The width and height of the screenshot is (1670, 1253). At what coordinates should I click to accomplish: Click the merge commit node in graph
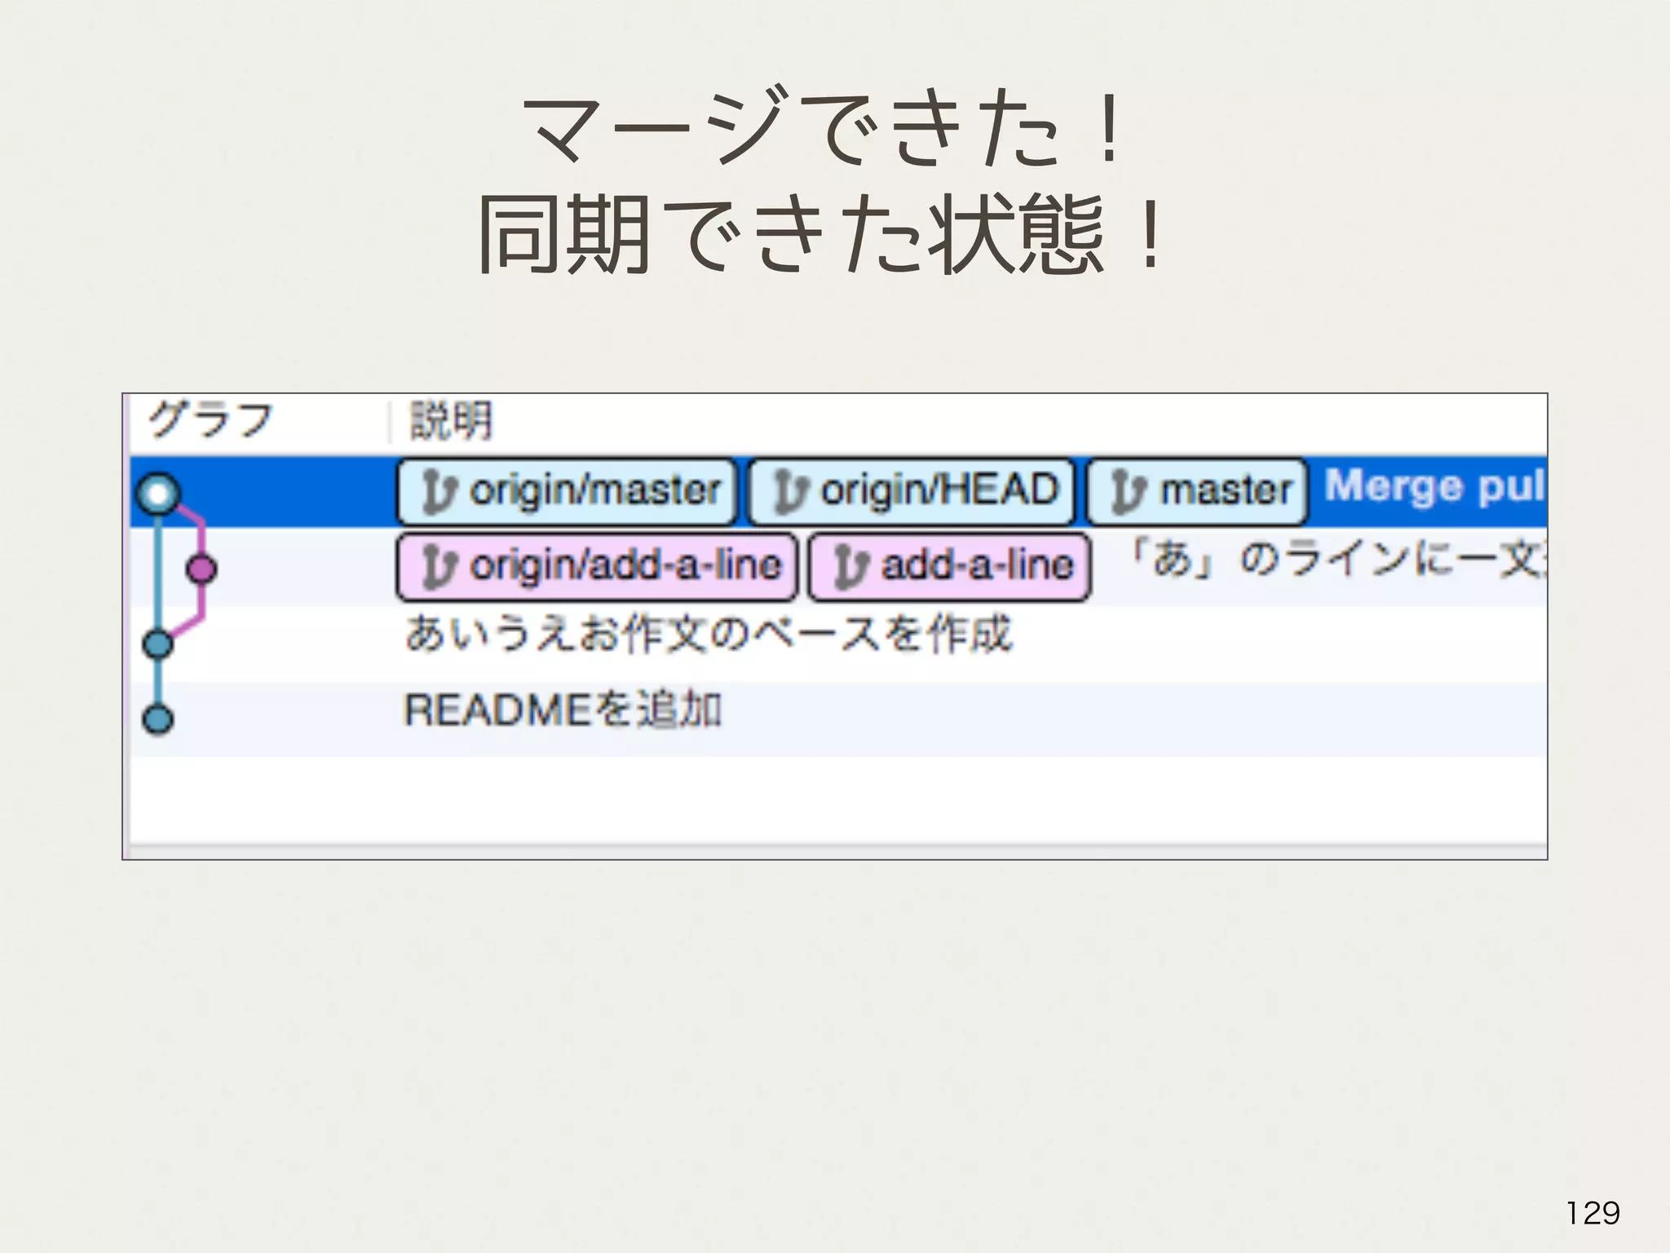pos(158,494)
